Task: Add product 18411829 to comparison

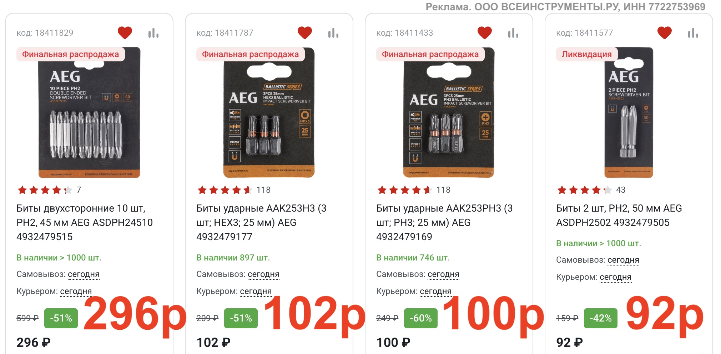Action: click(x=153, y=33)
